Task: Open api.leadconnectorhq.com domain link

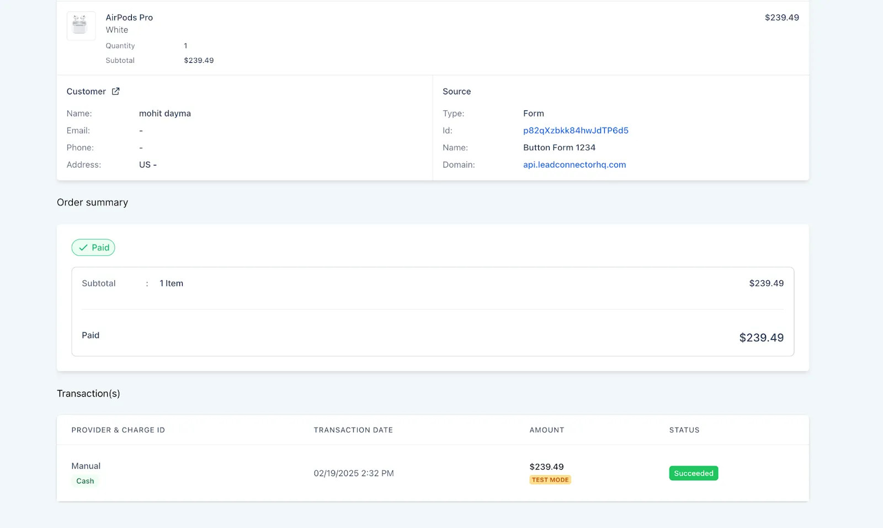Action: [575, 165]
